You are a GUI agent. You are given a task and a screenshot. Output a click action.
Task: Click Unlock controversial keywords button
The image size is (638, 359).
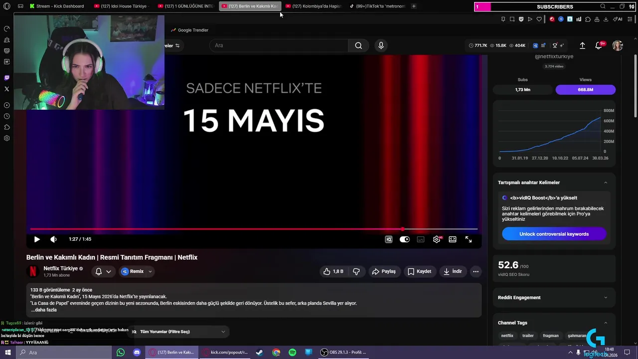tap(554, 234)
